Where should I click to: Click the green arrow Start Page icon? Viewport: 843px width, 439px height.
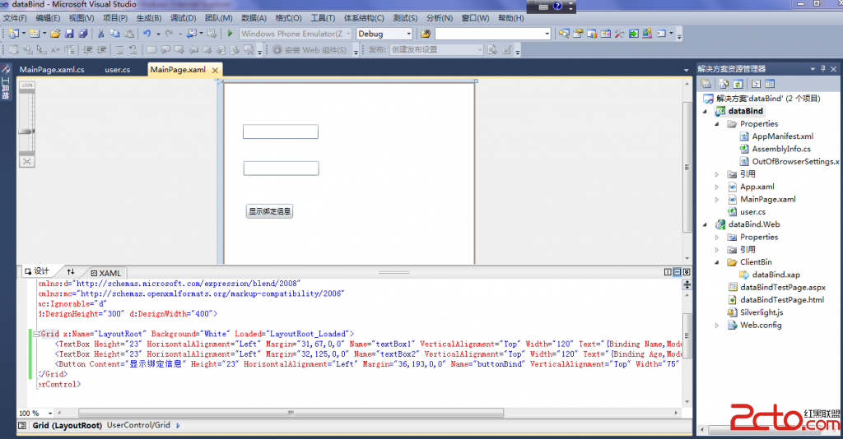click(633, 34)
